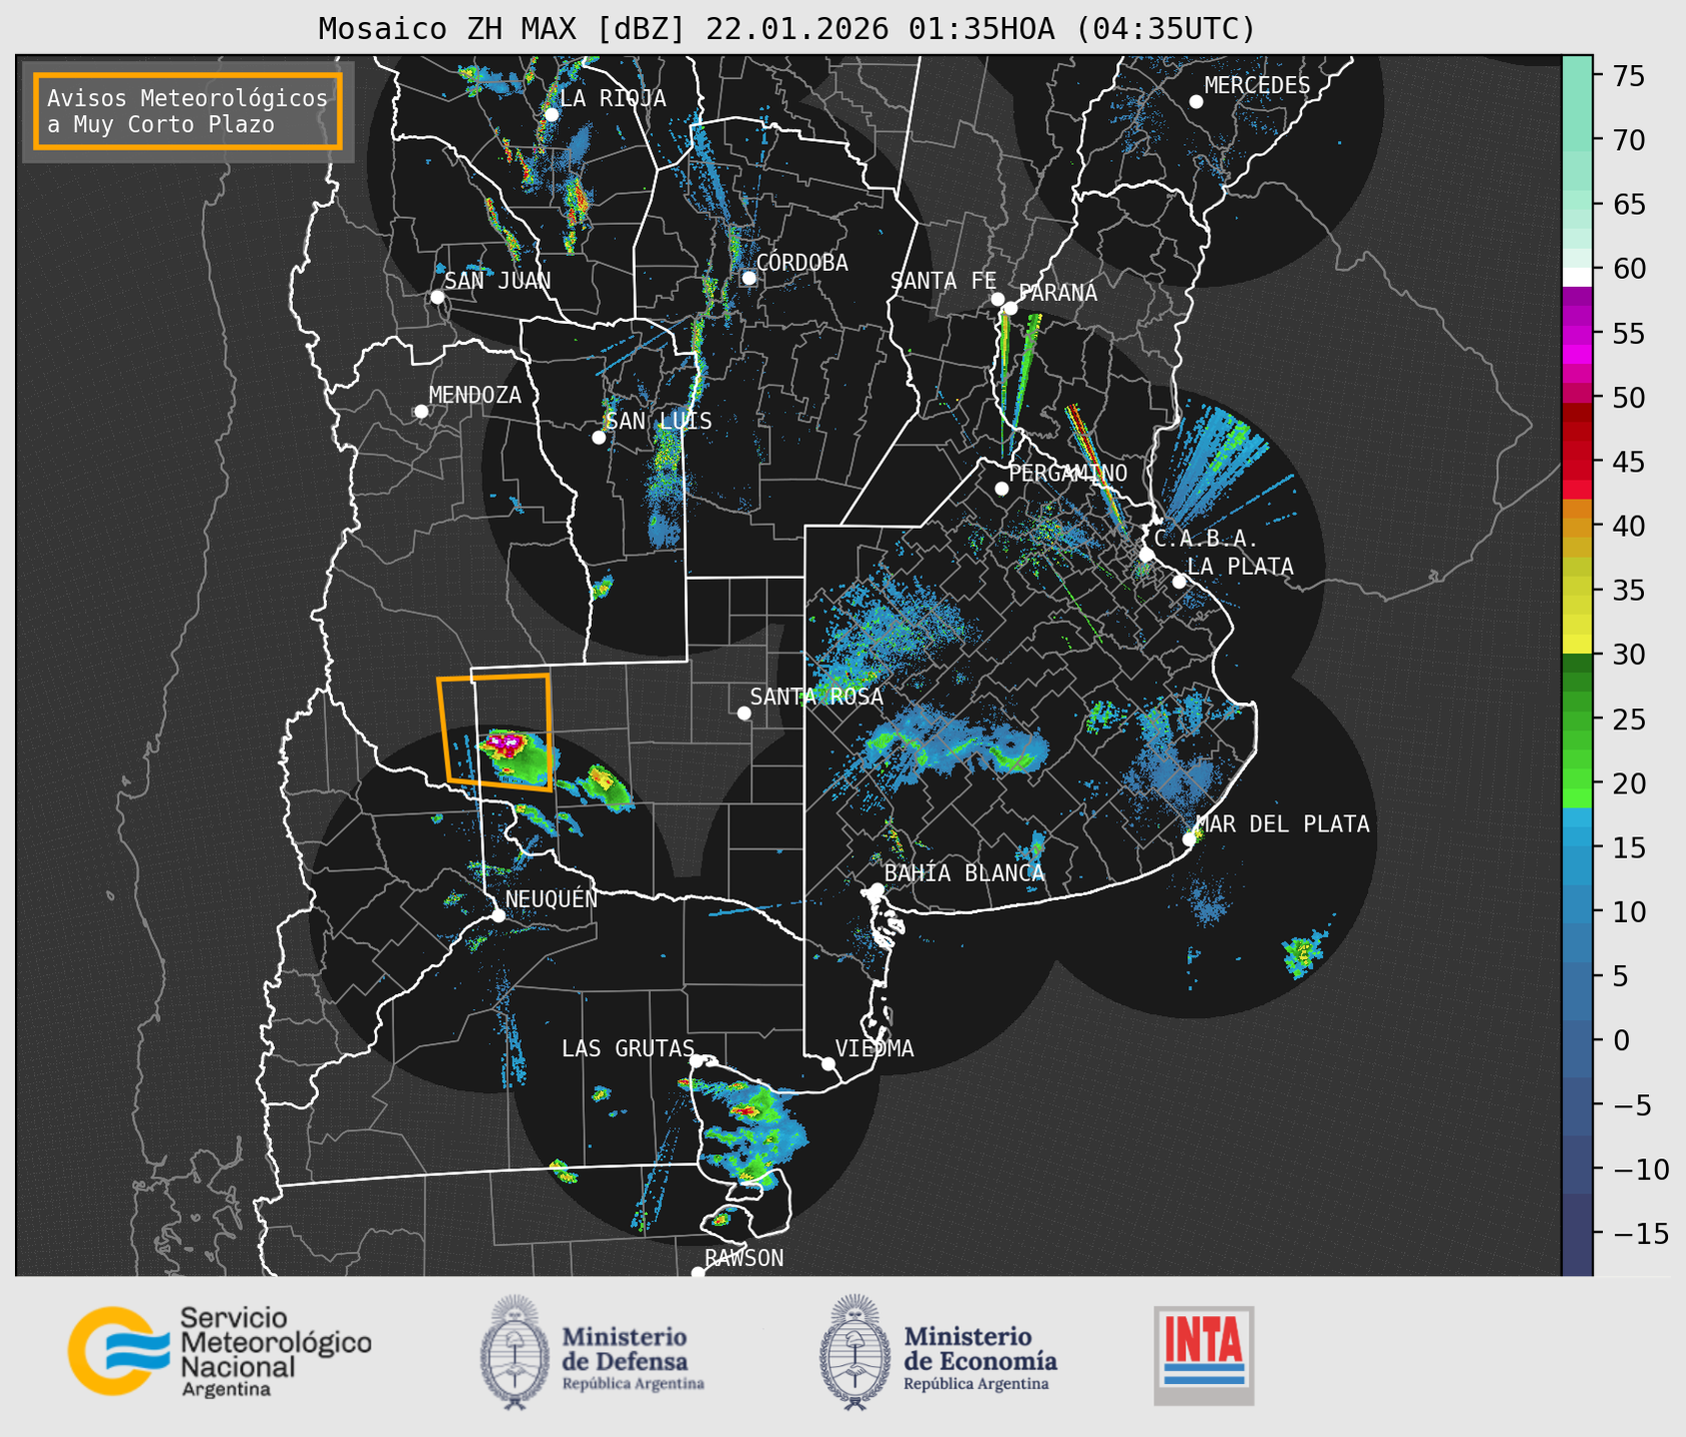Click the white 60 dBZ color band

1577,277
